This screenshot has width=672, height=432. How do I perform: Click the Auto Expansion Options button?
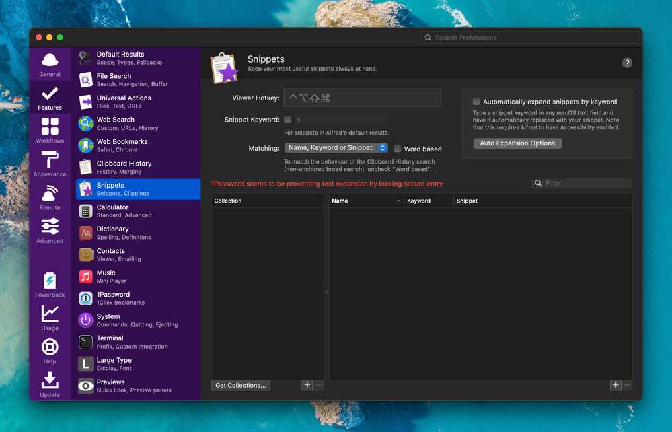[517, 143]
